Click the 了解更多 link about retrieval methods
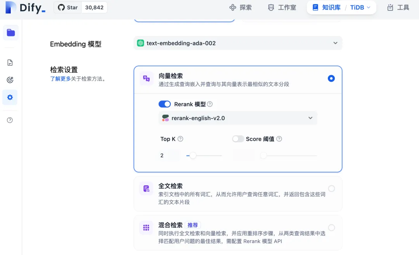The width and height of the screenshot is (419, 255). click(61, 78)
